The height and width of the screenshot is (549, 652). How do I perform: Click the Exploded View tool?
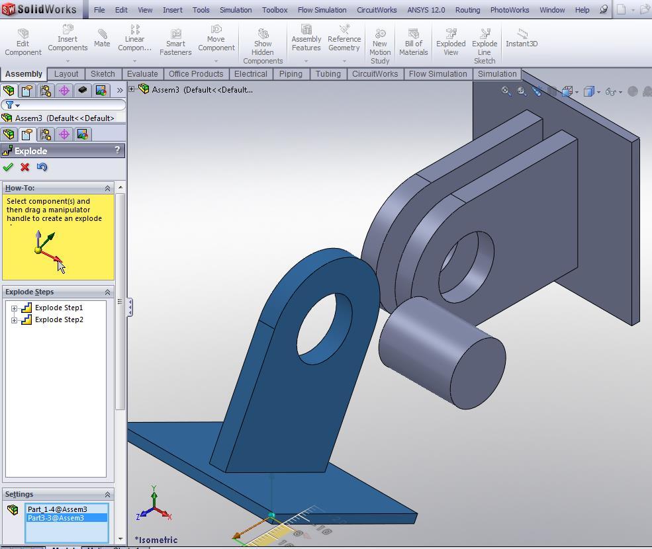451,42
